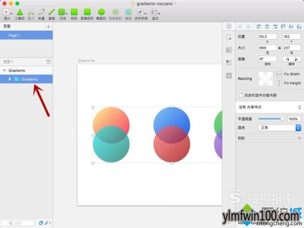Click the export artboard arrow icon

[x=229, y=37]
